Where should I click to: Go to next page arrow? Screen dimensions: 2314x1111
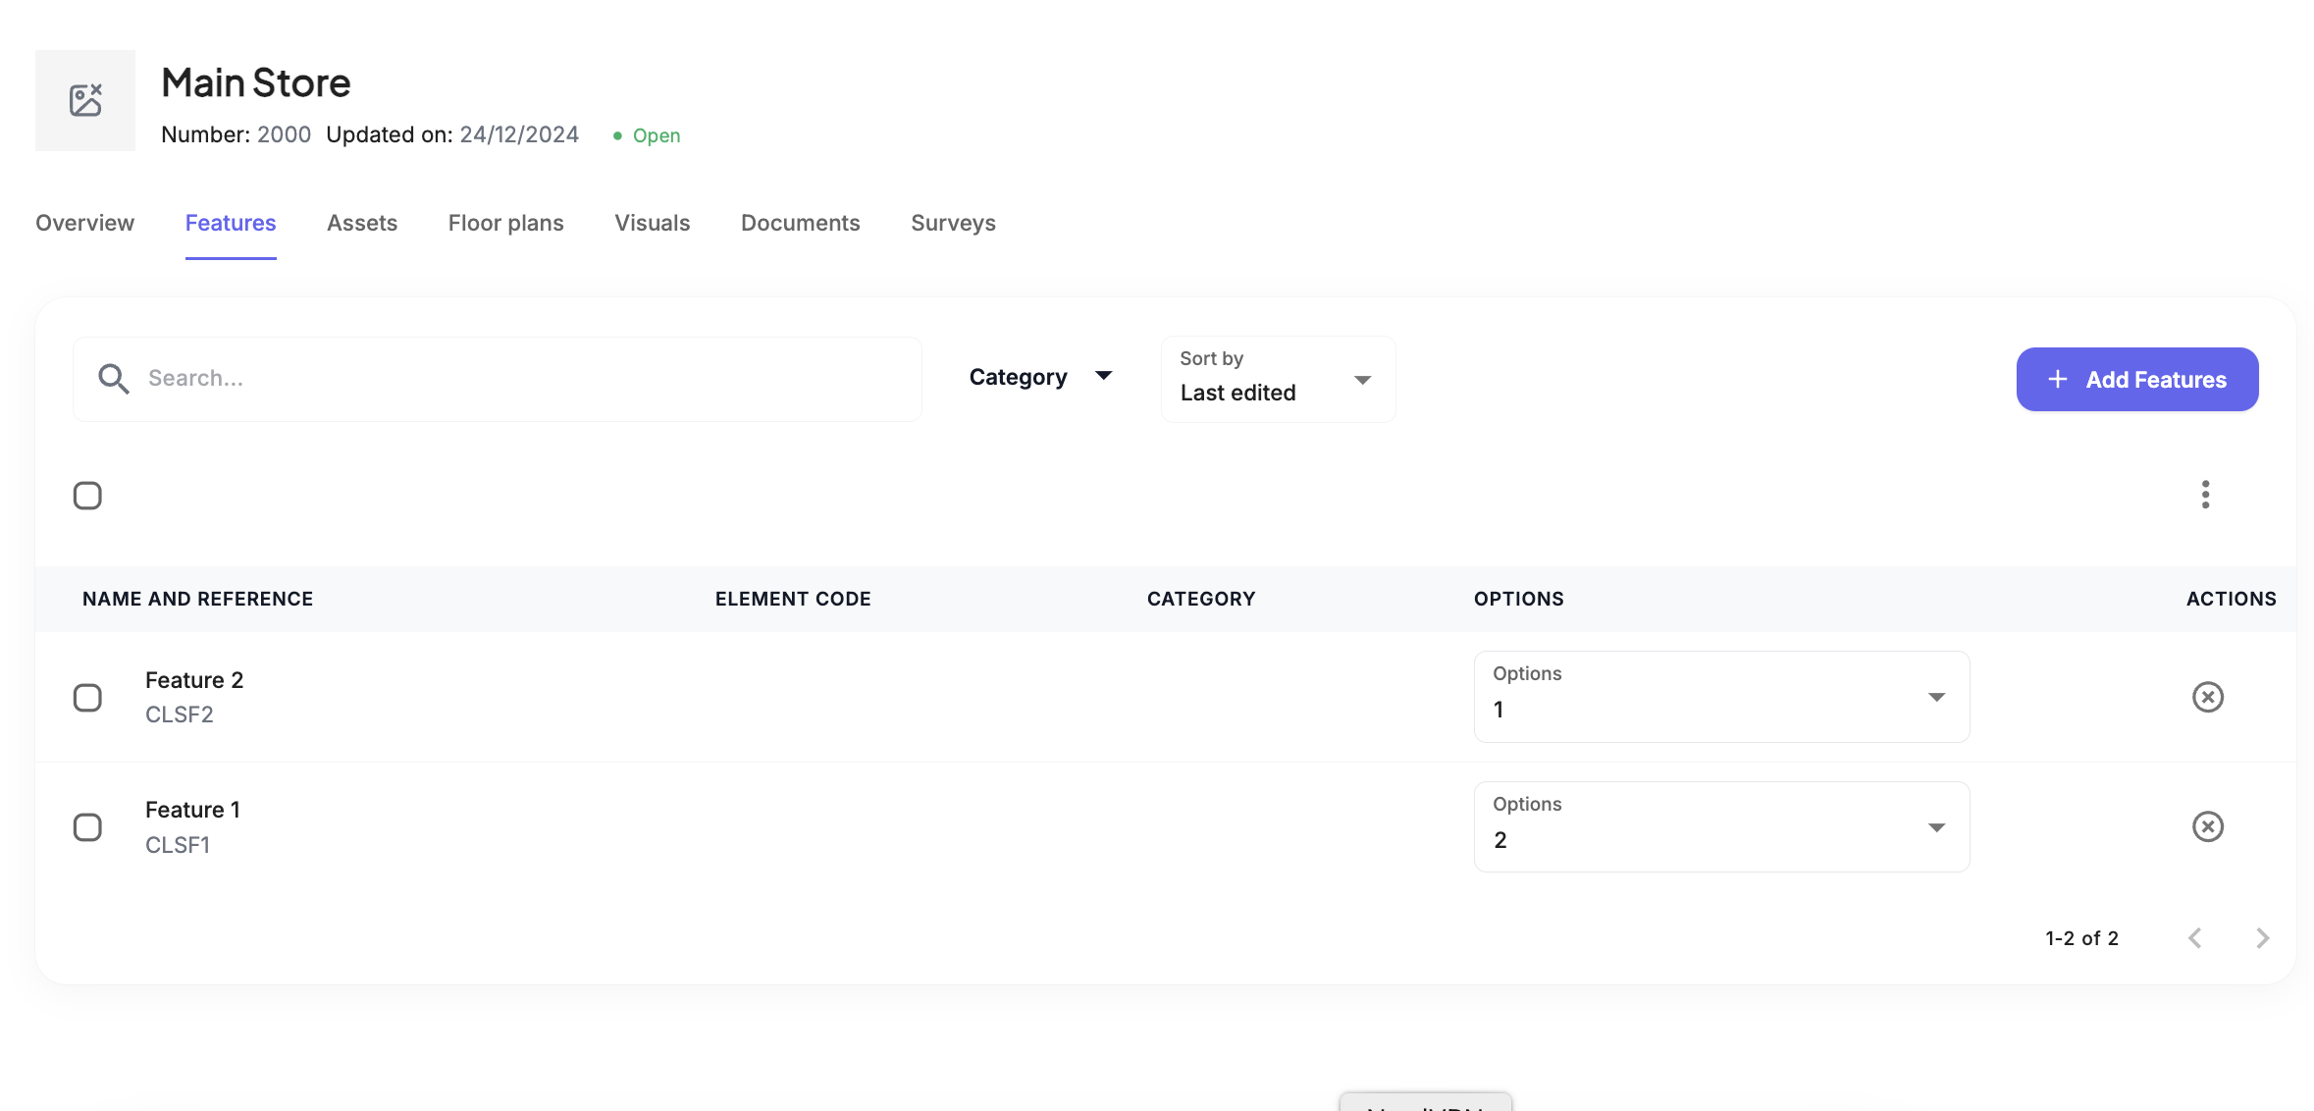(x=2262, y=938)
